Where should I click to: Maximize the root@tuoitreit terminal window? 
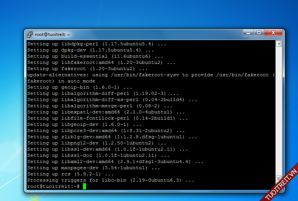pyautogui.click(x=259, y=33)
